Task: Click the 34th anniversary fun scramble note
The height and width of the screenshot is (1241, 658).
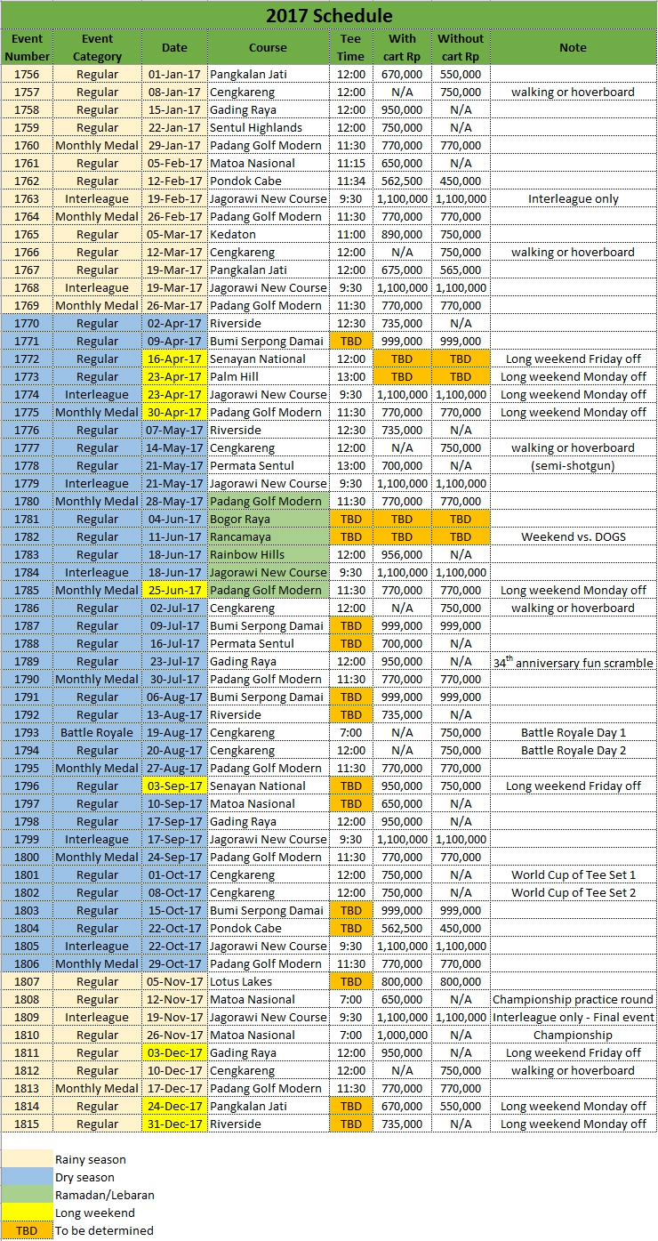Action: tap(573, 662)
